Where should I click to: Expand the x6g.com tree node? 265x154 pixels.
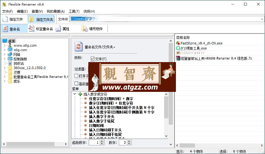[x=4, y=50]
